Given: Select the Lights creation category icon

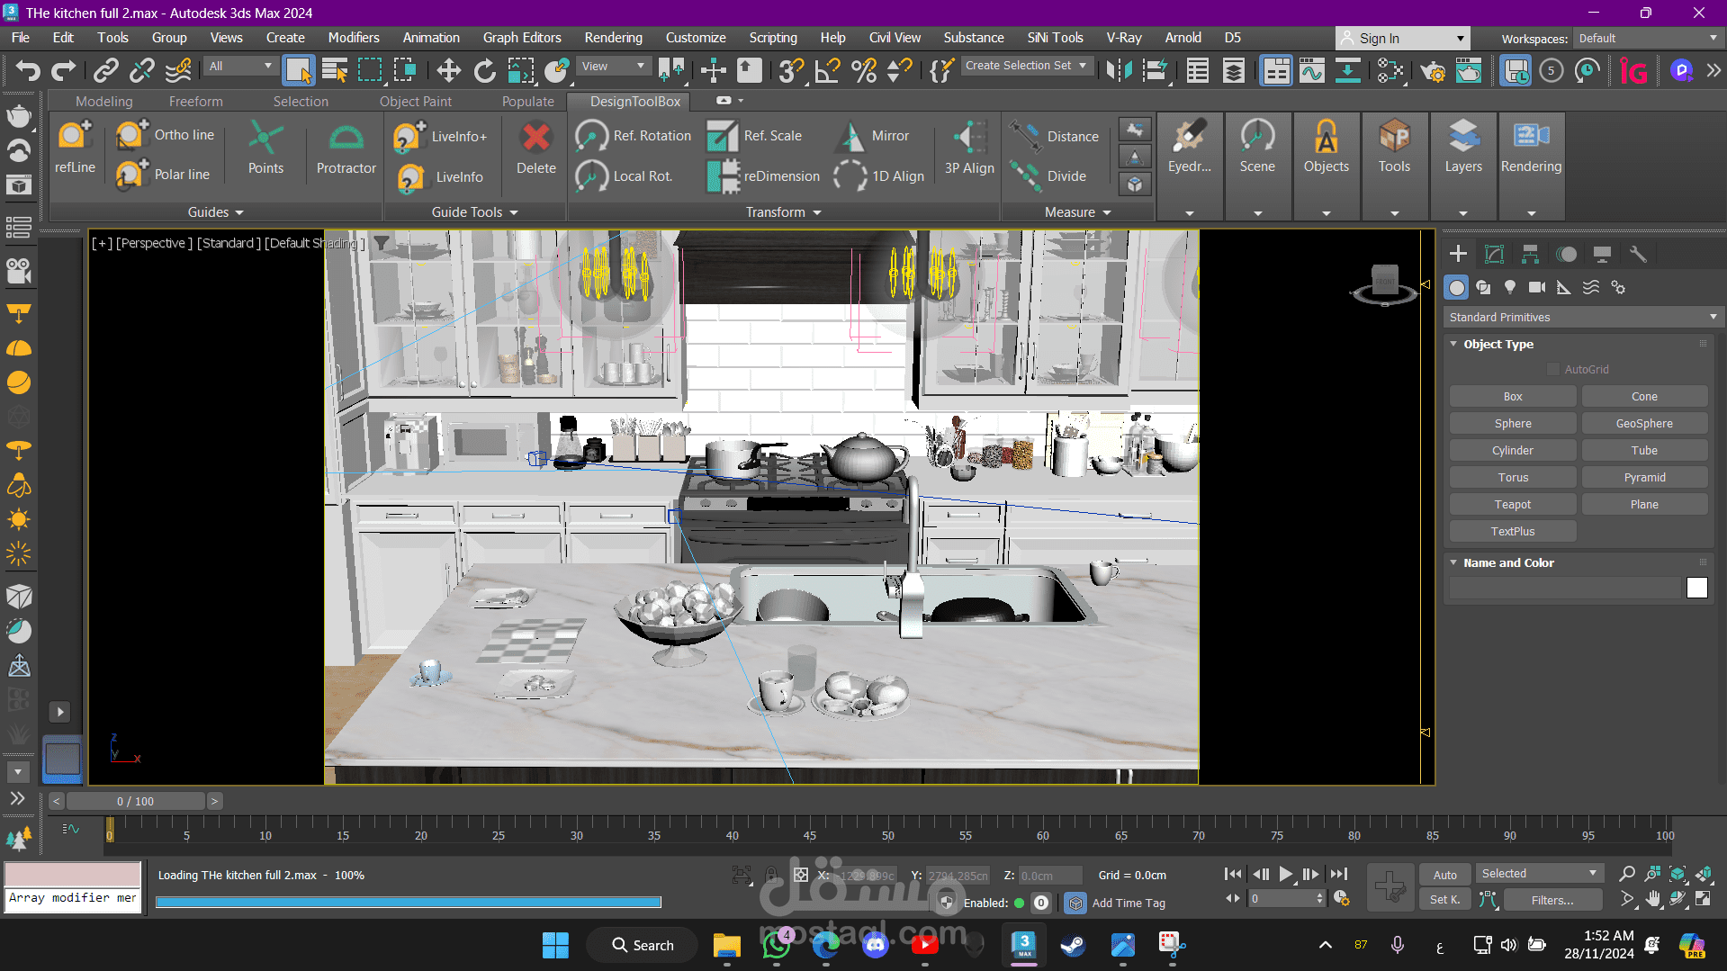Looking at the screenshot, I should coord(1510,287).
